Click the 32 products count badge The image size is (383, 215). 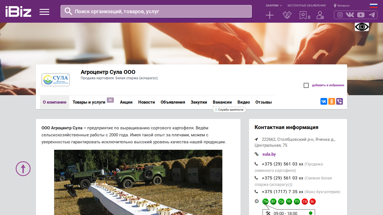(110, 100)
